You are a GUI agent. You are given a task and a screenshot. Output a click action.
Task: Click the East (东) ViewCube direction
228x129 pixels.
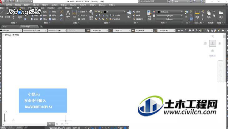coord(220,44)
